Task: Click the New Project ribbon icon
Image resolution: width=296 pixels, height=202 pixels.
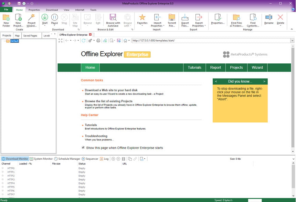Action: pos(18,20)
